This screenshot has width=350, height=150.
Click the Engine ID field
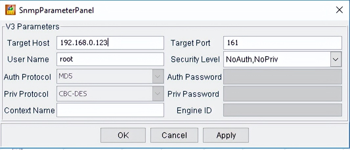pyautogui.click(x=282, y=110)
